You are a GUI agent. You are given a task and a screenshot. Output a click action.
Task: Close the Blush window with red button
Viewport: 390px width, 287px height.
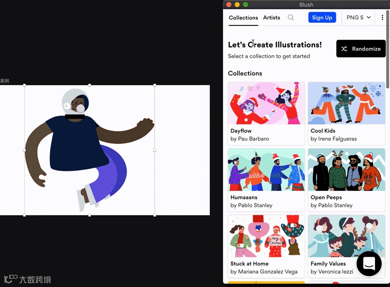pyautogui.click(x=229, y=5)
